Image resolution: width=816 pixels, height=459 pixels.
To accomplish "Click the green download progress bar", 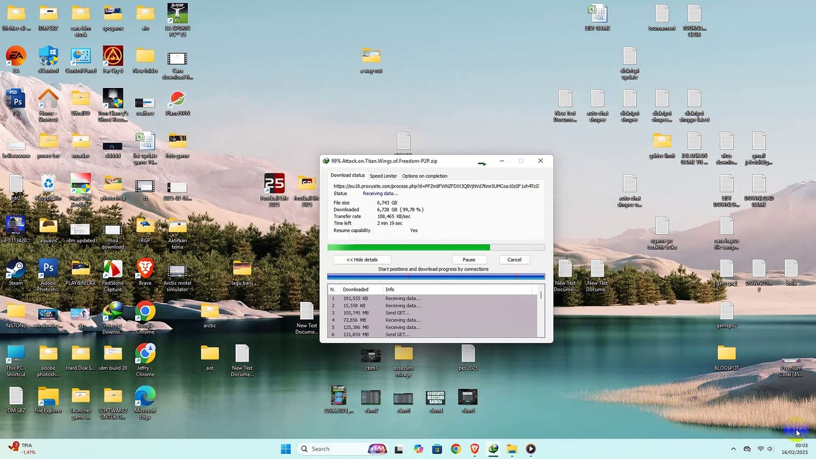I will pos(436,247).
